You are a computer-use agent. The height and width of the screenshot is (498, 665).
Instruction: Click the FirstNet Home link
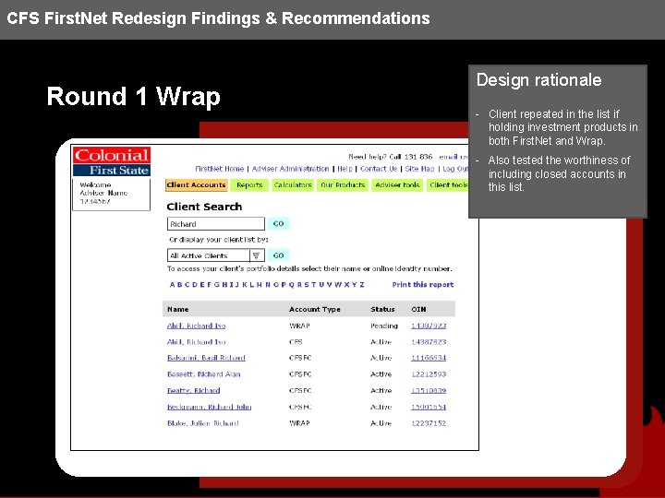(x=219, y=169)
